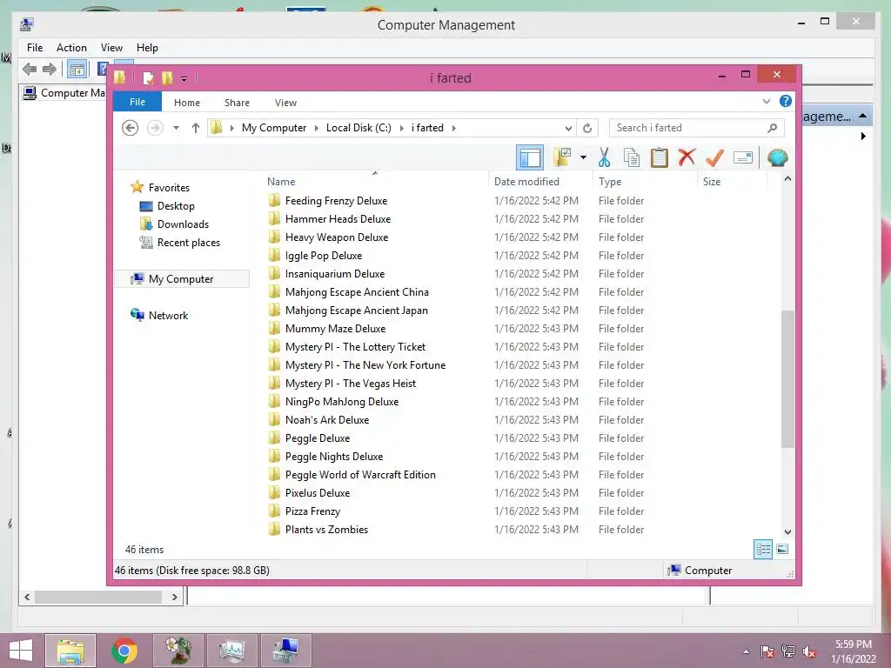Select Mystery PI - The Vegas Heist folder
This screenshot has height=668, width=891.
point(350,384)
